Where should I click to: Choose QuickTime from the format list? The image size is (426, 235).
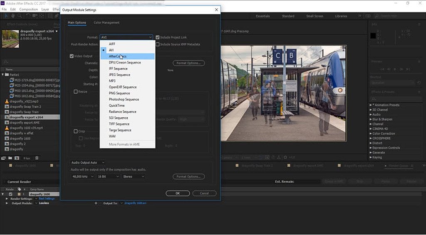pos(127,105)
